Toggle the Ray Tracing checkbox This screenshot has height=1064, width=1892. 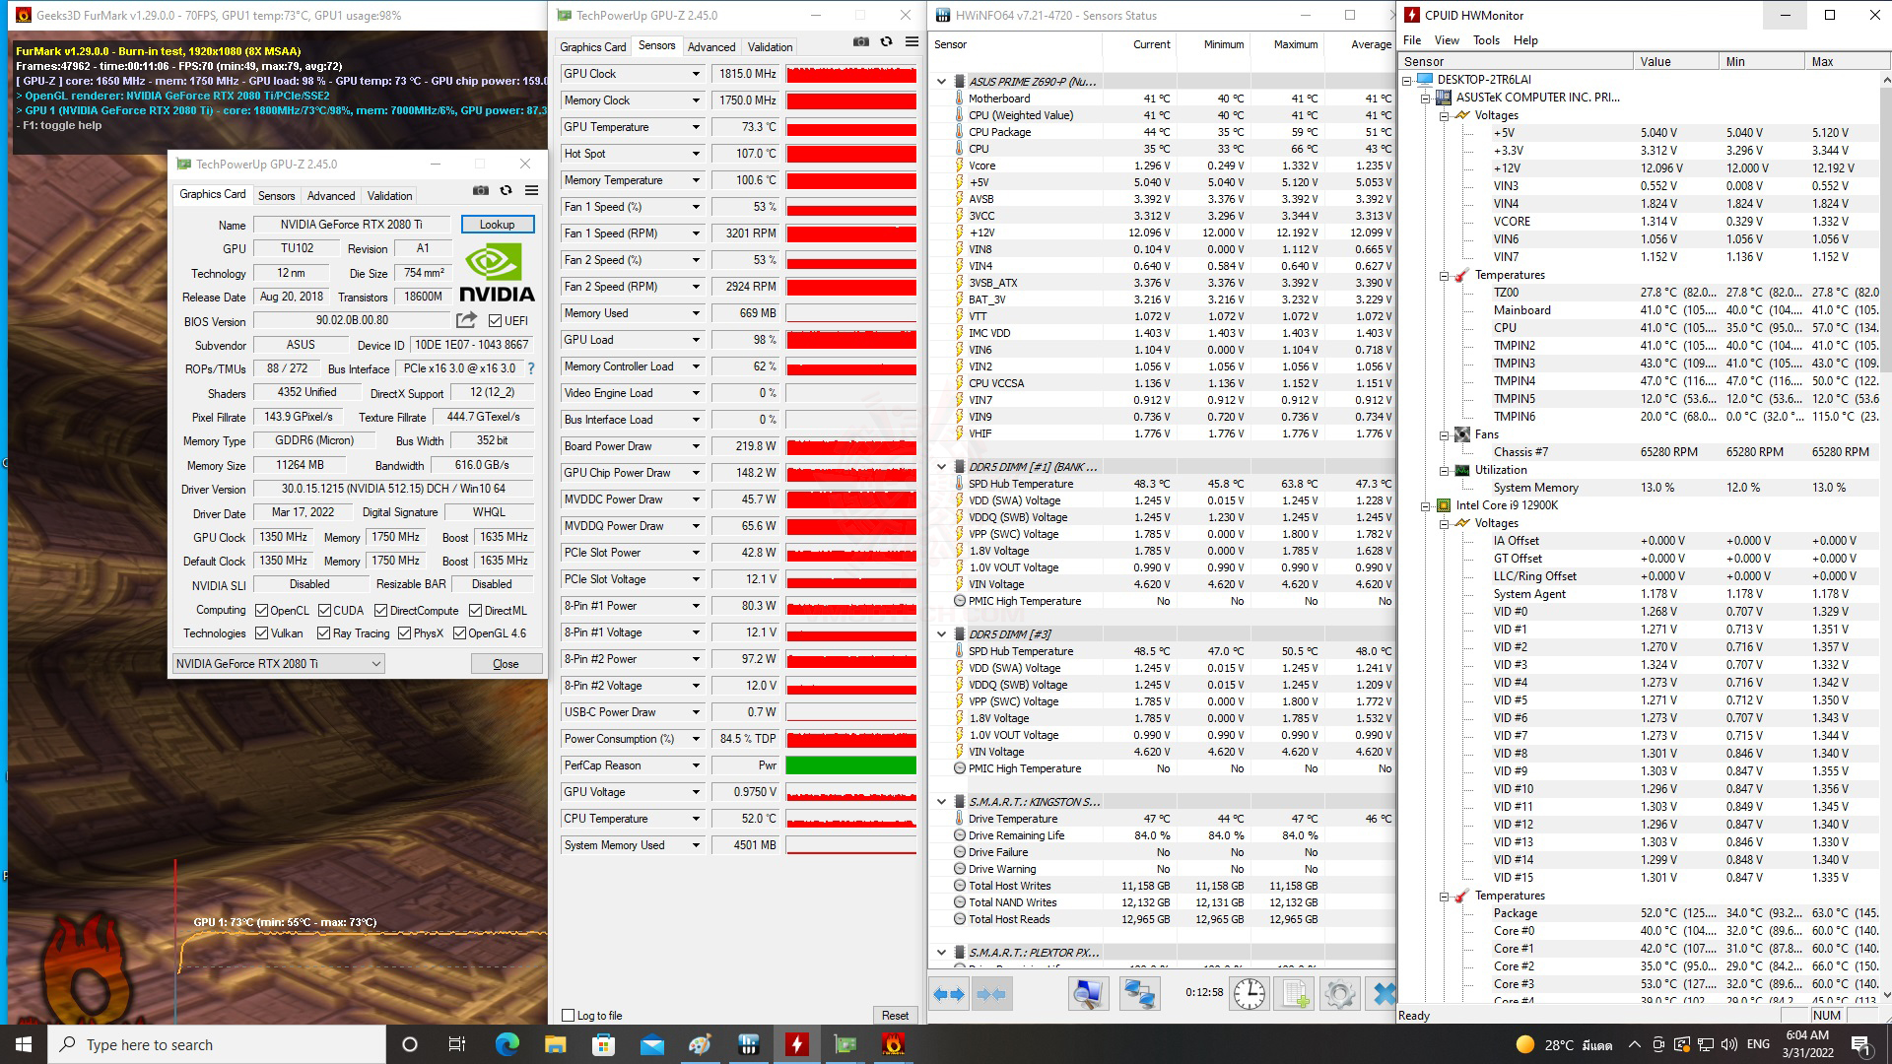(x=323, y=633)
